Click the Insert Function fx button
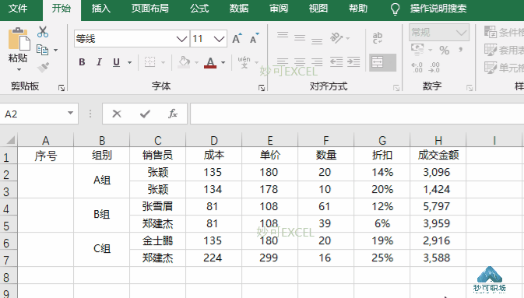 172,114
